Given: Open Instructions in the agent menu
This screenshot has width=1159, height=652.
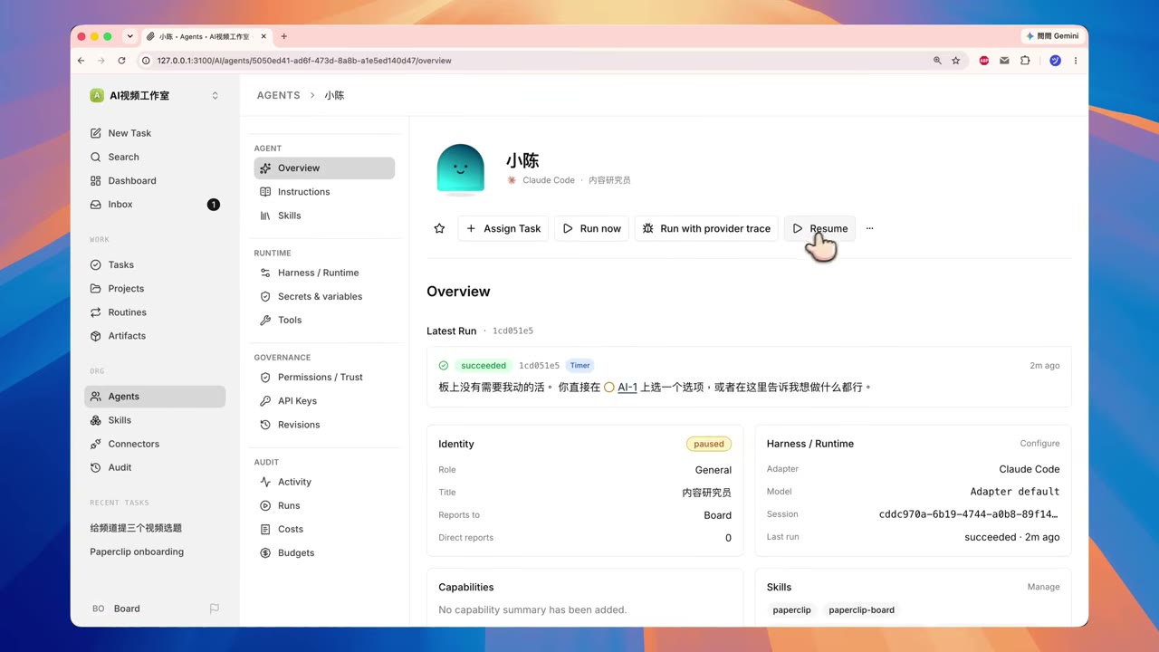Looking at the screenshot, I should [x=324, y=192].
